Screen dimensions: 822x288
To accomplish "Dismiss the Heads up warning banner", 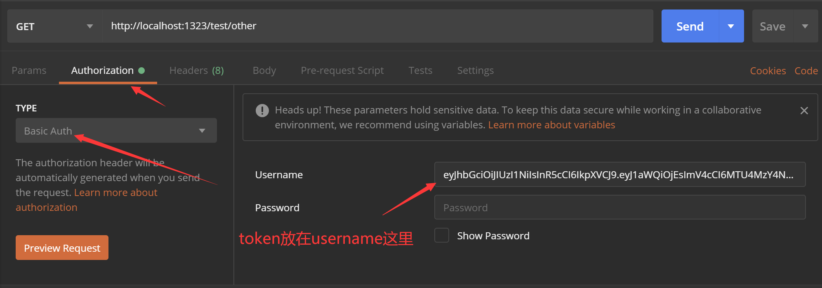I will coord(804,111).
